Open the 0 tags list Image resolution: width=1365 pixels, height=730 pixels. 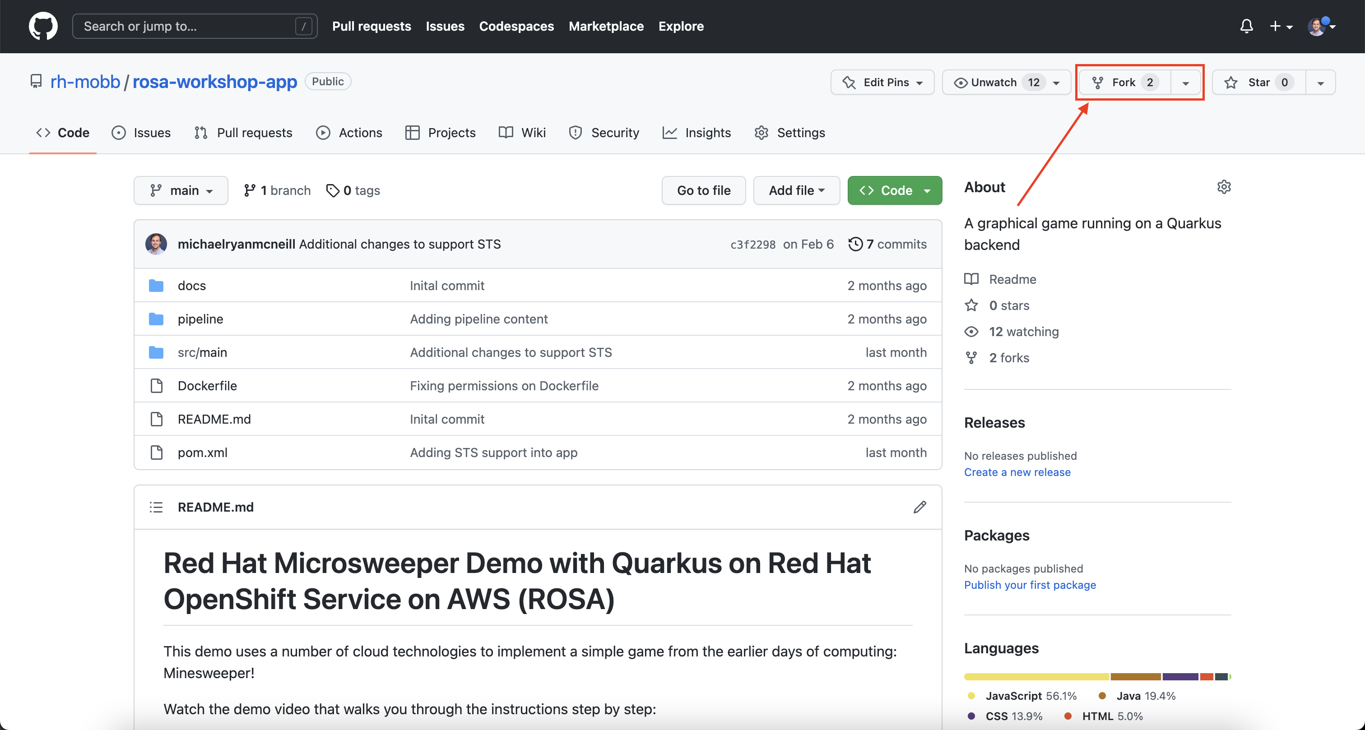click(x=353, y=191)
